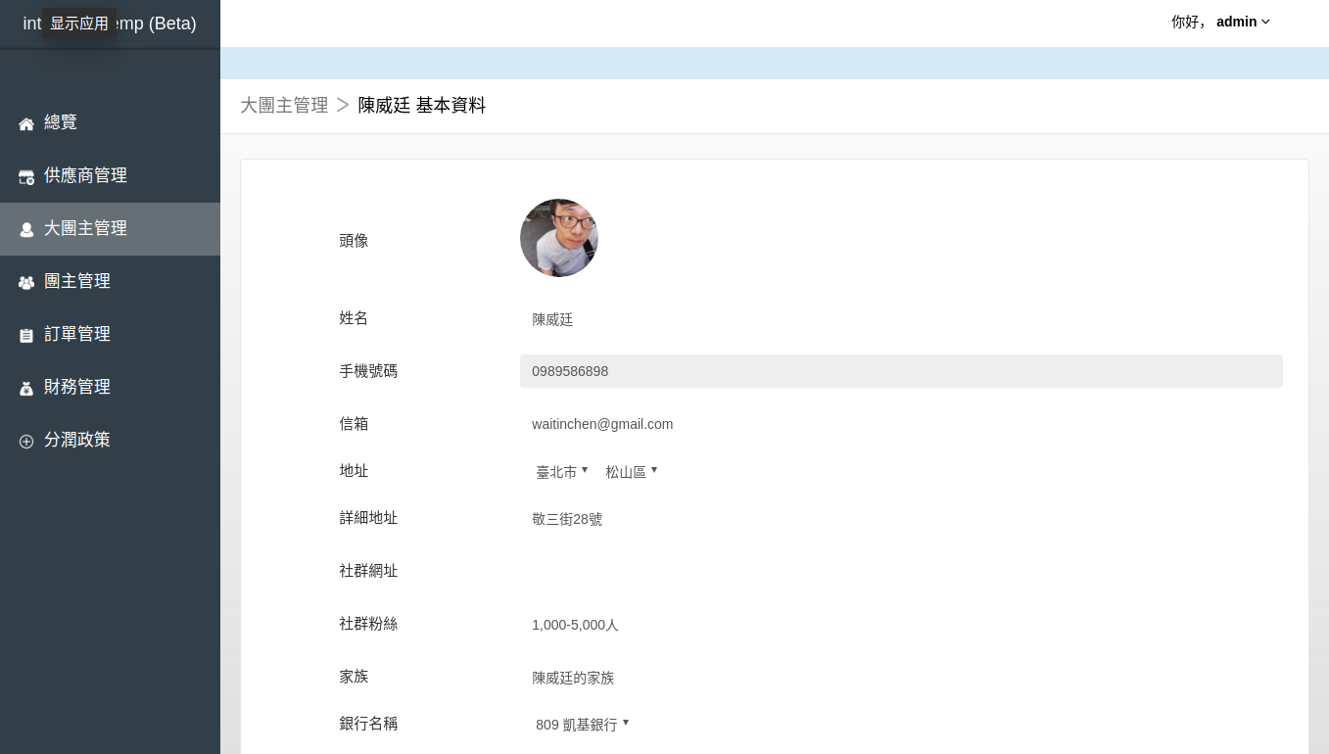
Task: Click the app title text (Beta)
Action: click(x=172, y=24)
